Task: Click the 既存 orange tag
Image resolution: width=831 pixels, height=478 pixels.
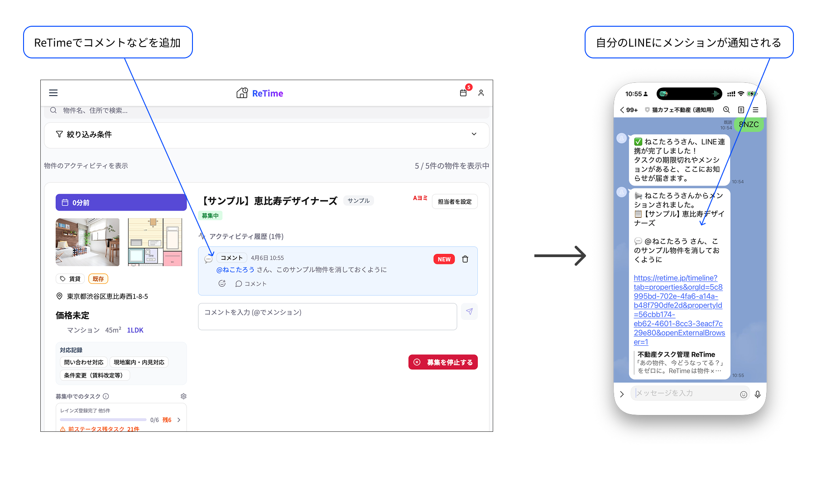Action: pyautogui.click(x=98, y=279)
